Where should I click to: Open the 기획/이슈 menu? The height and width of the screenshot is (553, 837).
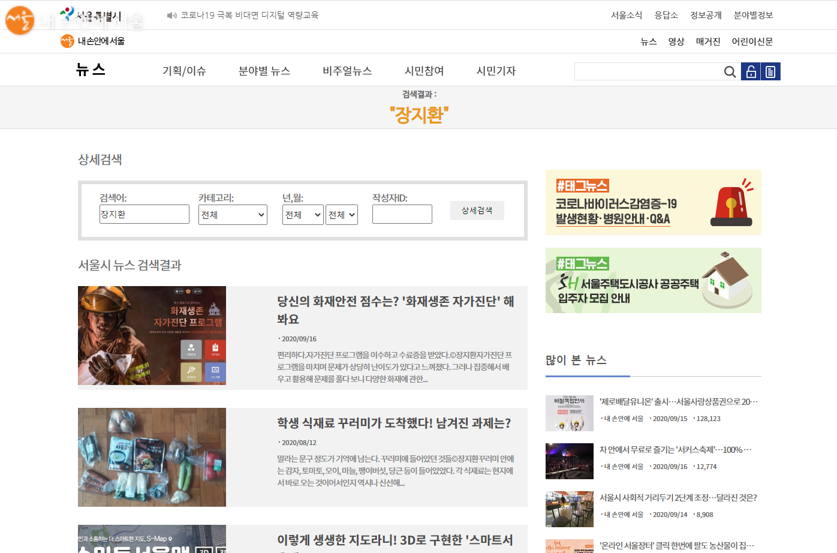point(184,71)
